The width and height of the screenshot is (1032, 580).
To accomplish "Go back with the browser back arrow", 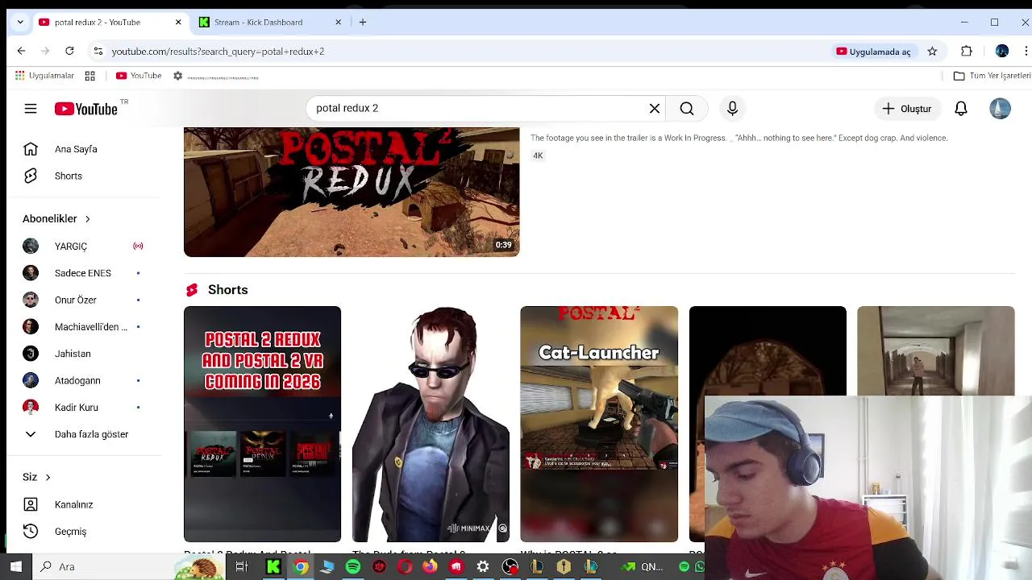I will tap(21, 52).
